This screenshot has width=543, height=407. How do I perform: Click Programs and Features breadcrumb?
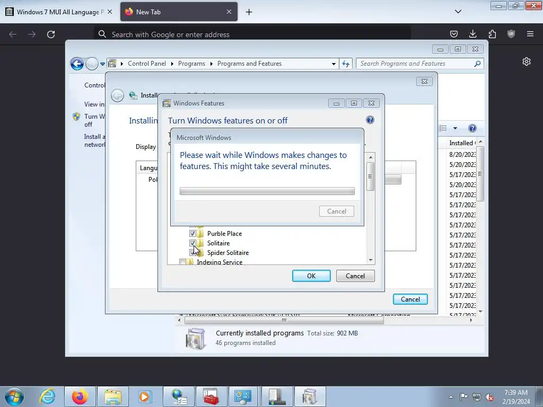click(x=249, y=64)
